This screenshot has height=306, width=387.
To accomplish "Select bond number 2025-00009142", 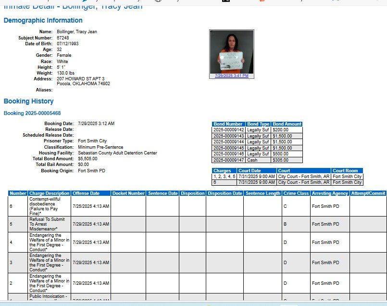I will pyautogui.click(x=228, y=130).
